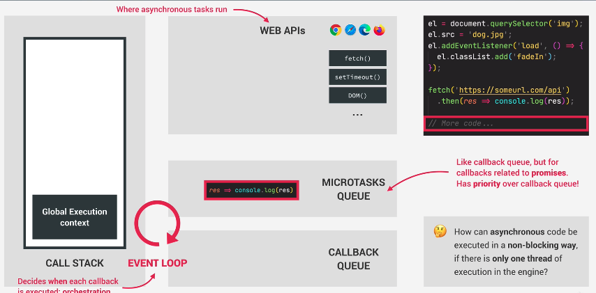The width and height of the screenshot is (596, 293).
Task: Click the WEB APIs heading
Action: [x=282, y=31]
